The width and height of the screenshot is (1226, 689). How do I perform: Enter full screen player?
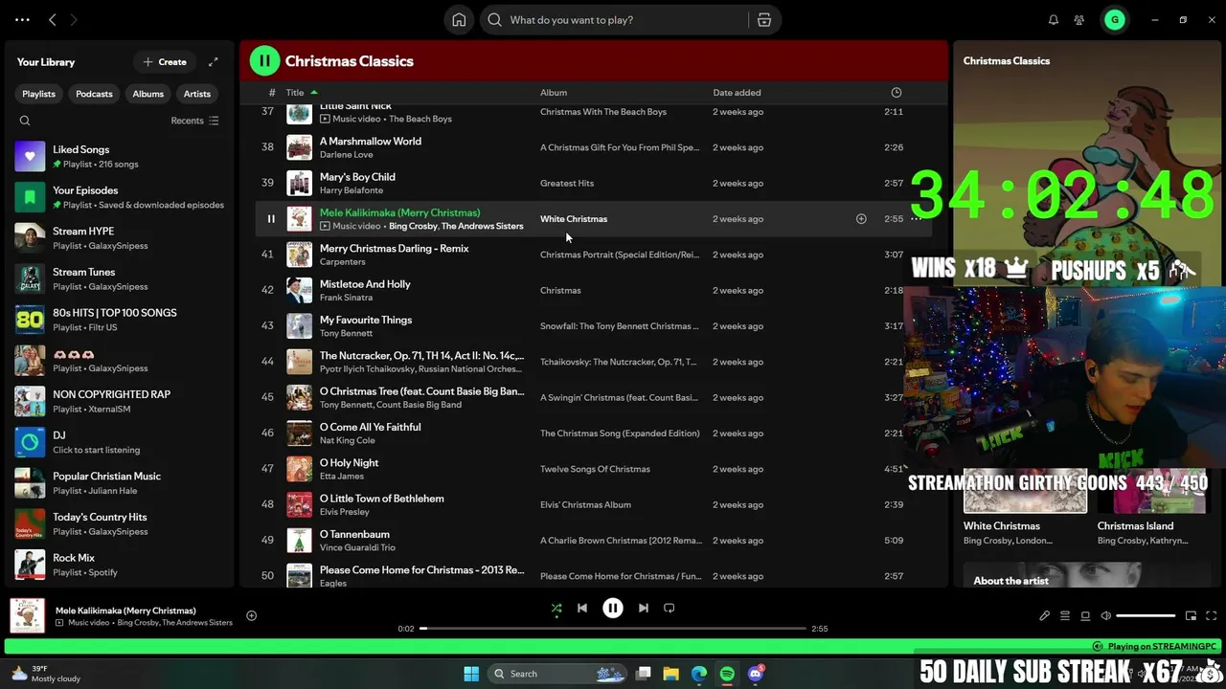tap(1211, 615)
